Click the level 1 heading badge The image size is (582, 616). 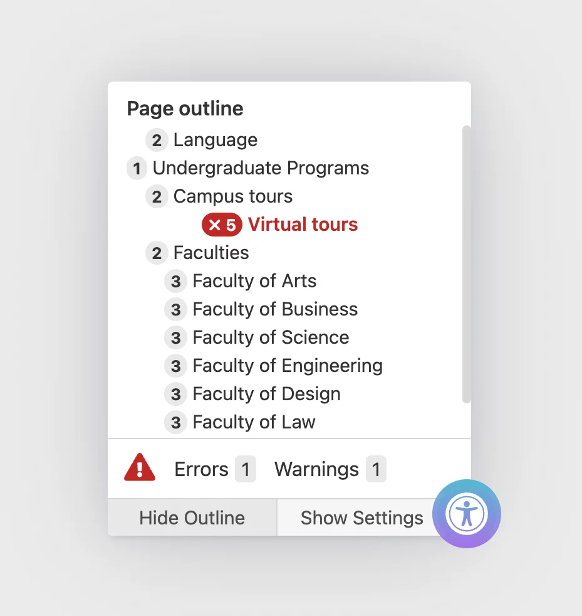[x=137, y=169]
